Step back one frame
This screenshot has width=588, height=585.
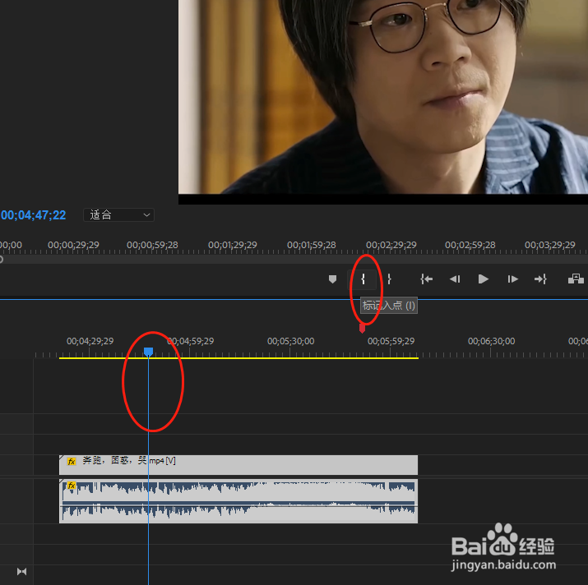tap(455, 279)
